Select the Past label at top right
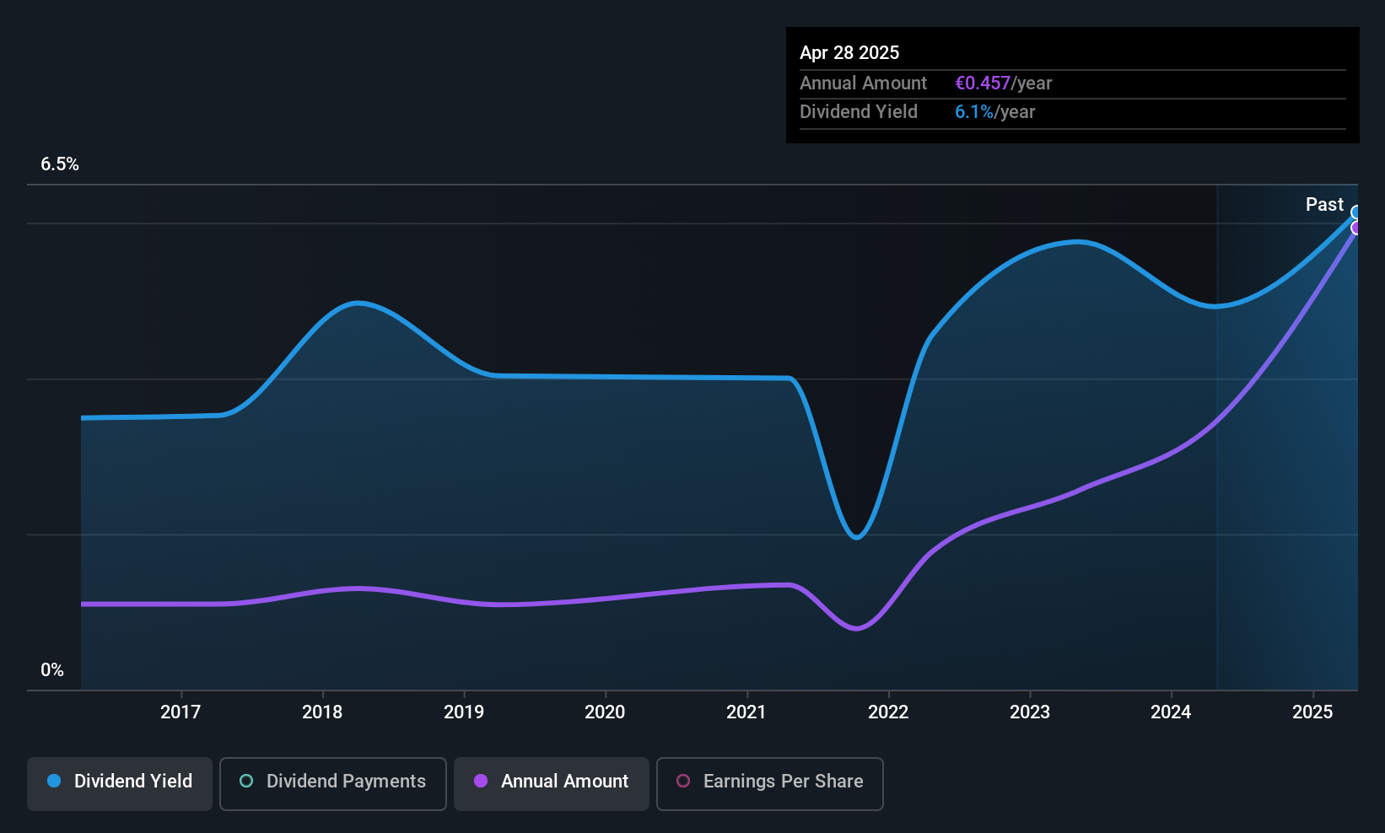Viewport: 1385px width, 833px height. (x=1324, y=204)
